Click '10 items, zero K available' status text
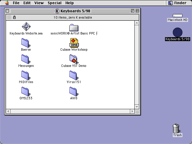Viewport: 192px width, 144px height. (73, 17)
